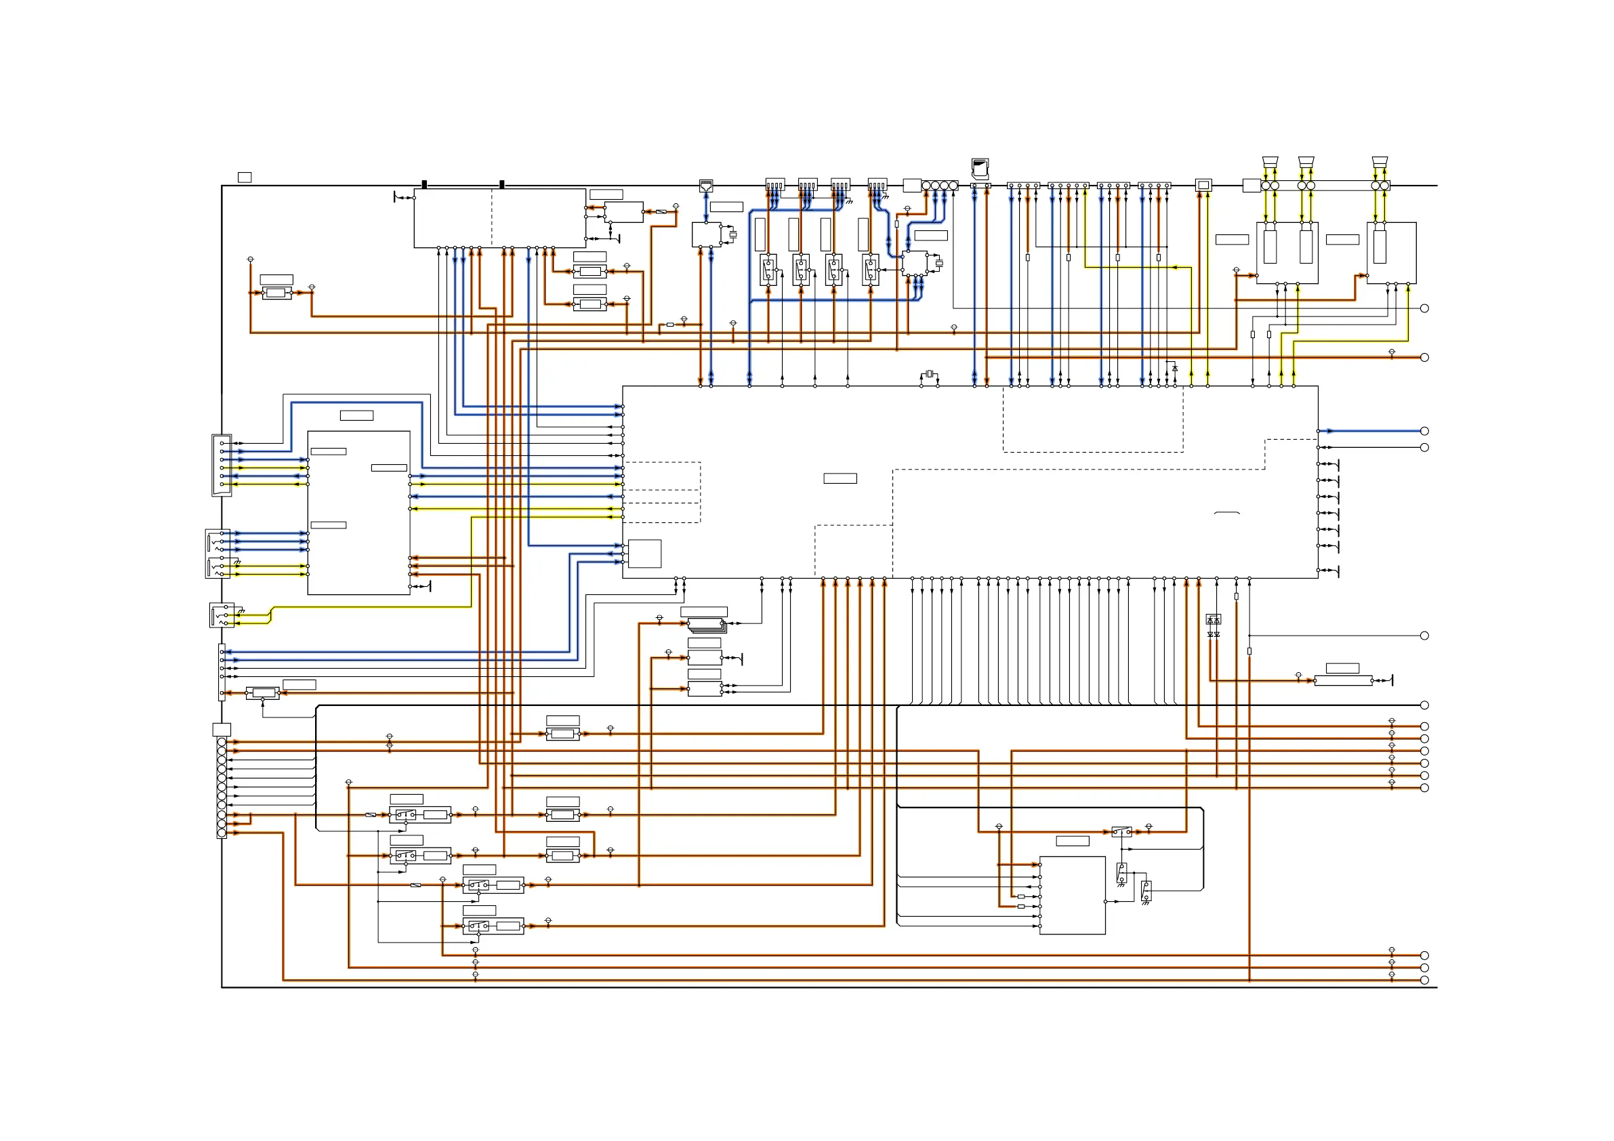The height and width of the screenshot is (1141, 1614).
Task: Click the Ethernet jack symbol on top bus
Action: (x=706, y=186)
